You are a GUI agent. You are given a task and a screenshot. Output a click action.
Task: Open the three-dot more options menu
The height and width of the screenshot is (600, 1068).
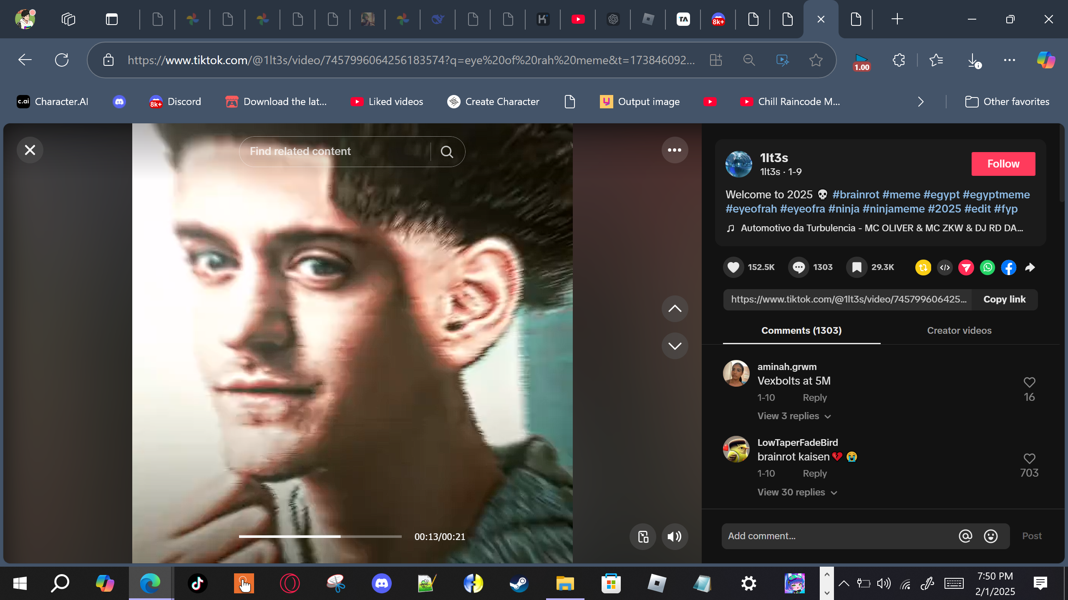[675, 150]
